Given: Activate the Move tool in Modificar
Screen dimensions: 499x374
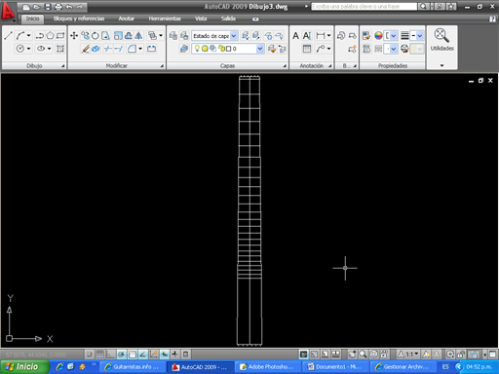Looking at the screenshot, I should click(74, 35).
